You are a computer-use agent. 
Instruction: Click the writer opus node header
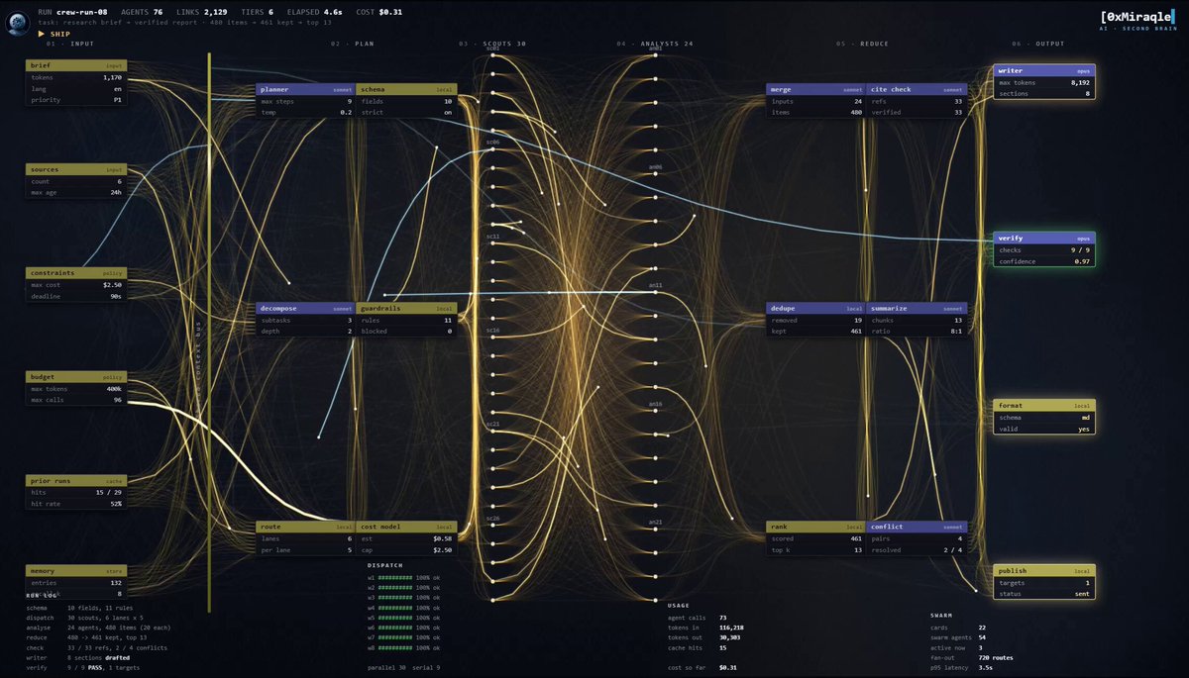coord(1044,70)
